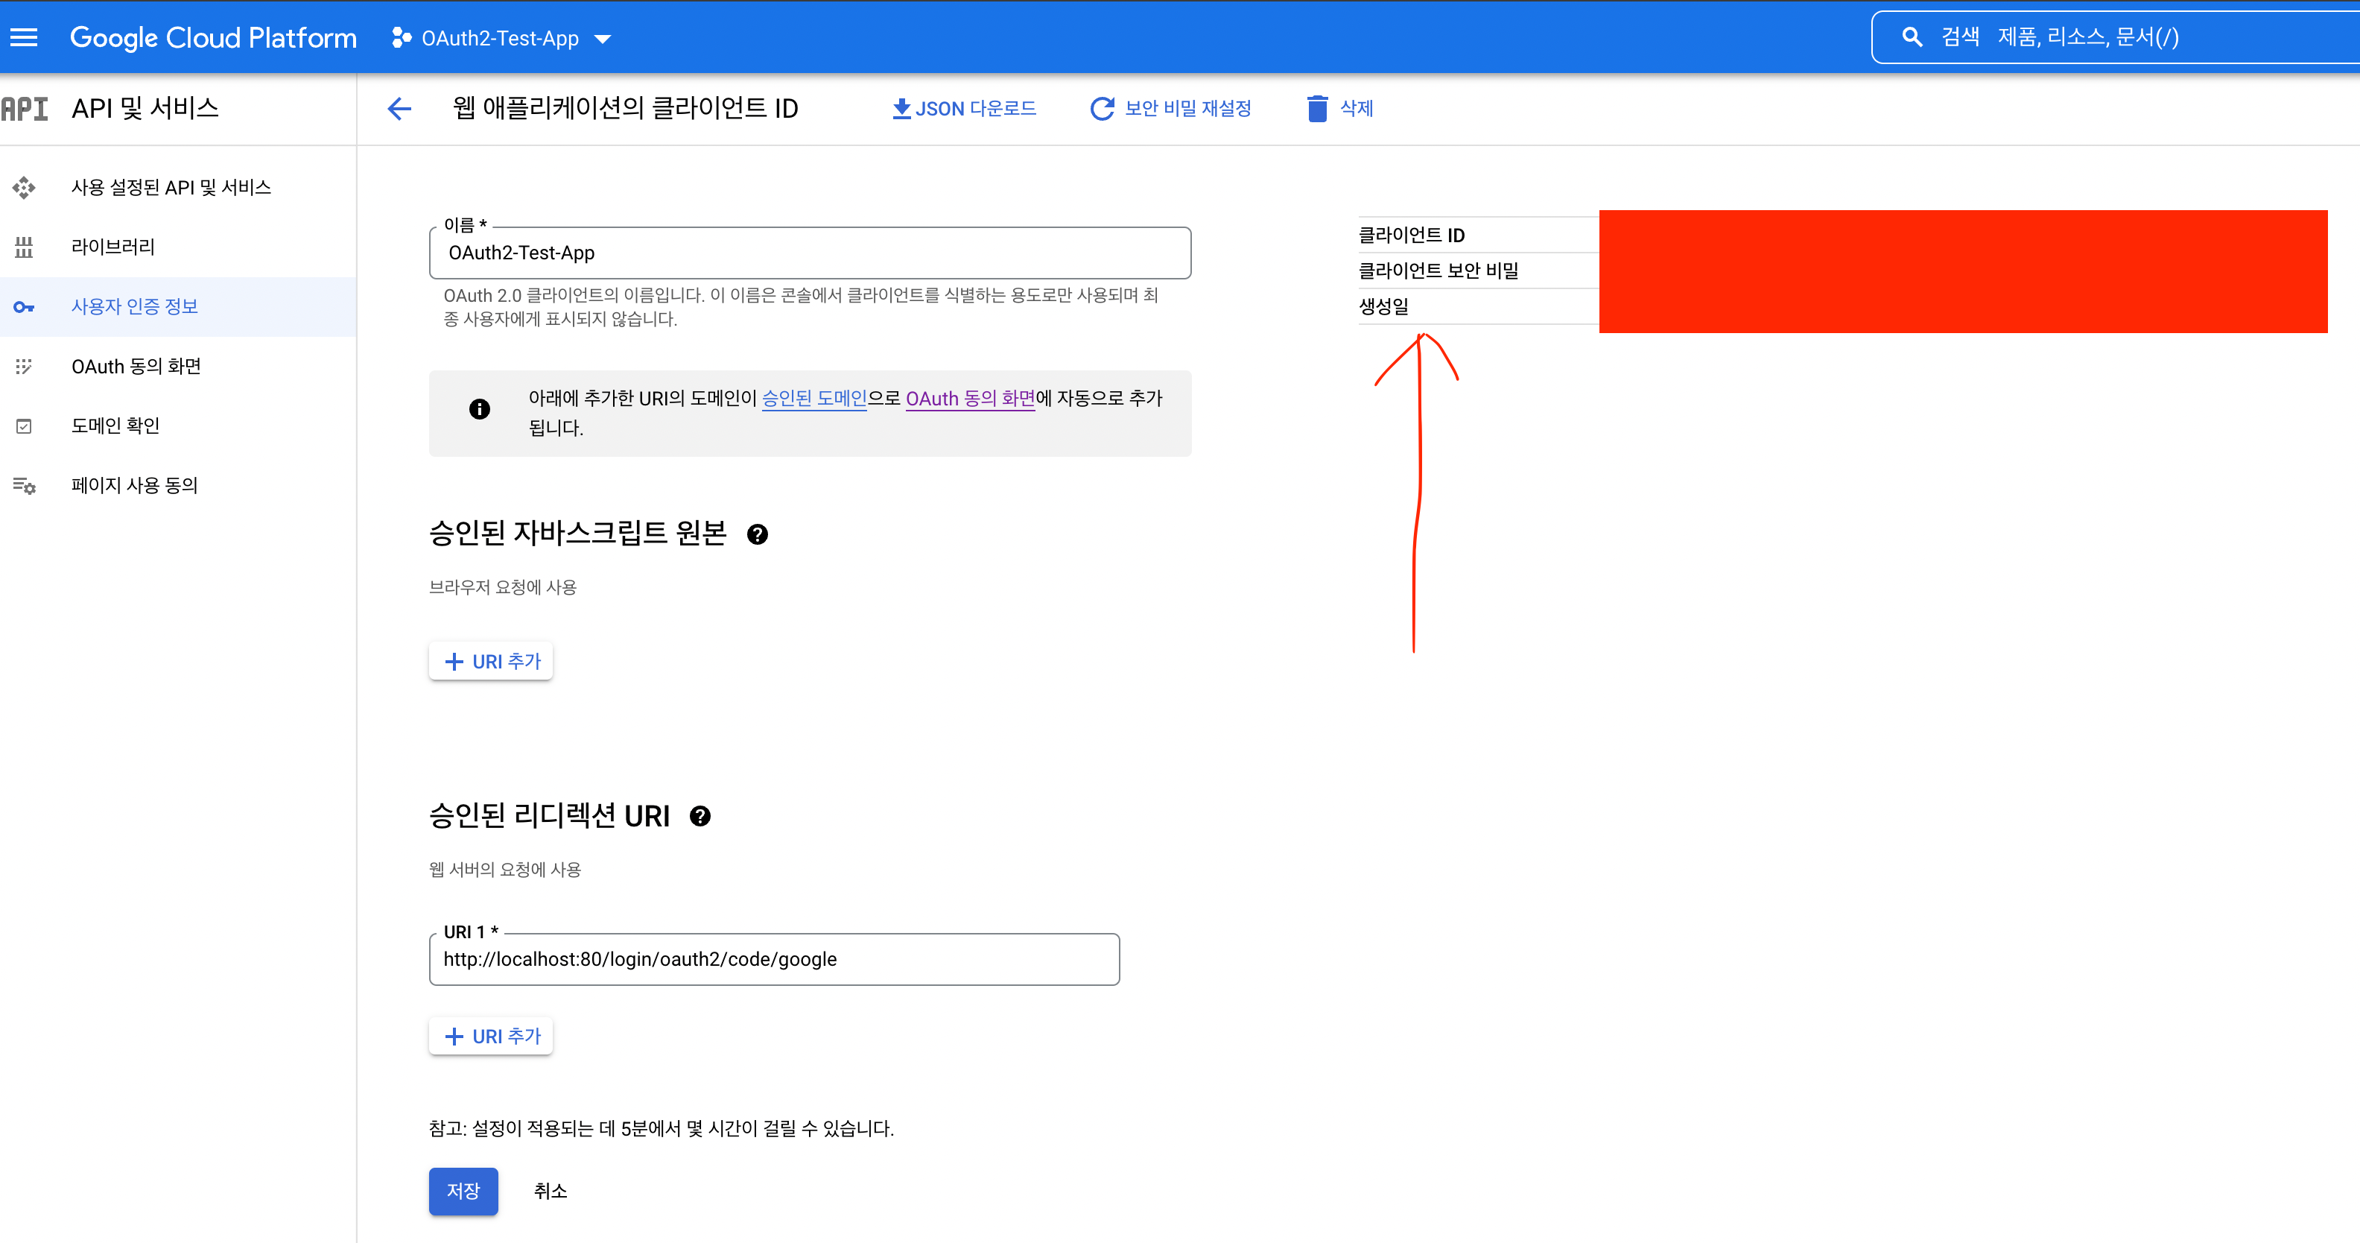This screenshot has width=2360, height=1243.
Task: Click the info icon in notice box
Action: click(x=479, y=409)
